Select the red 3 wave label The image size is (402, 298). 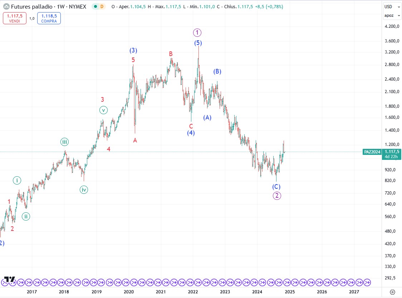[x=103, y=100]
